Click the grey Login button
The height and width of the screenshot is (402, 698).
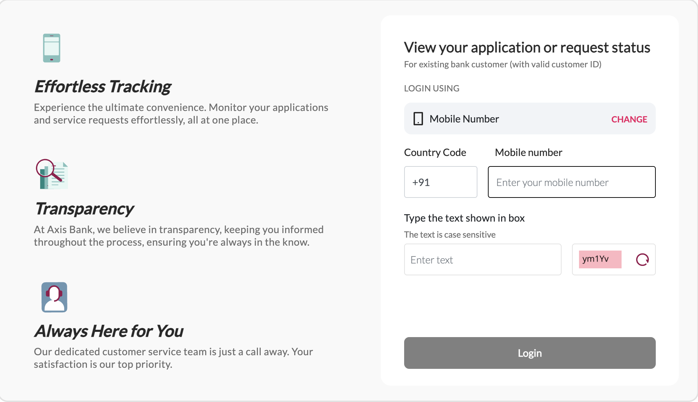pos(530,353)
